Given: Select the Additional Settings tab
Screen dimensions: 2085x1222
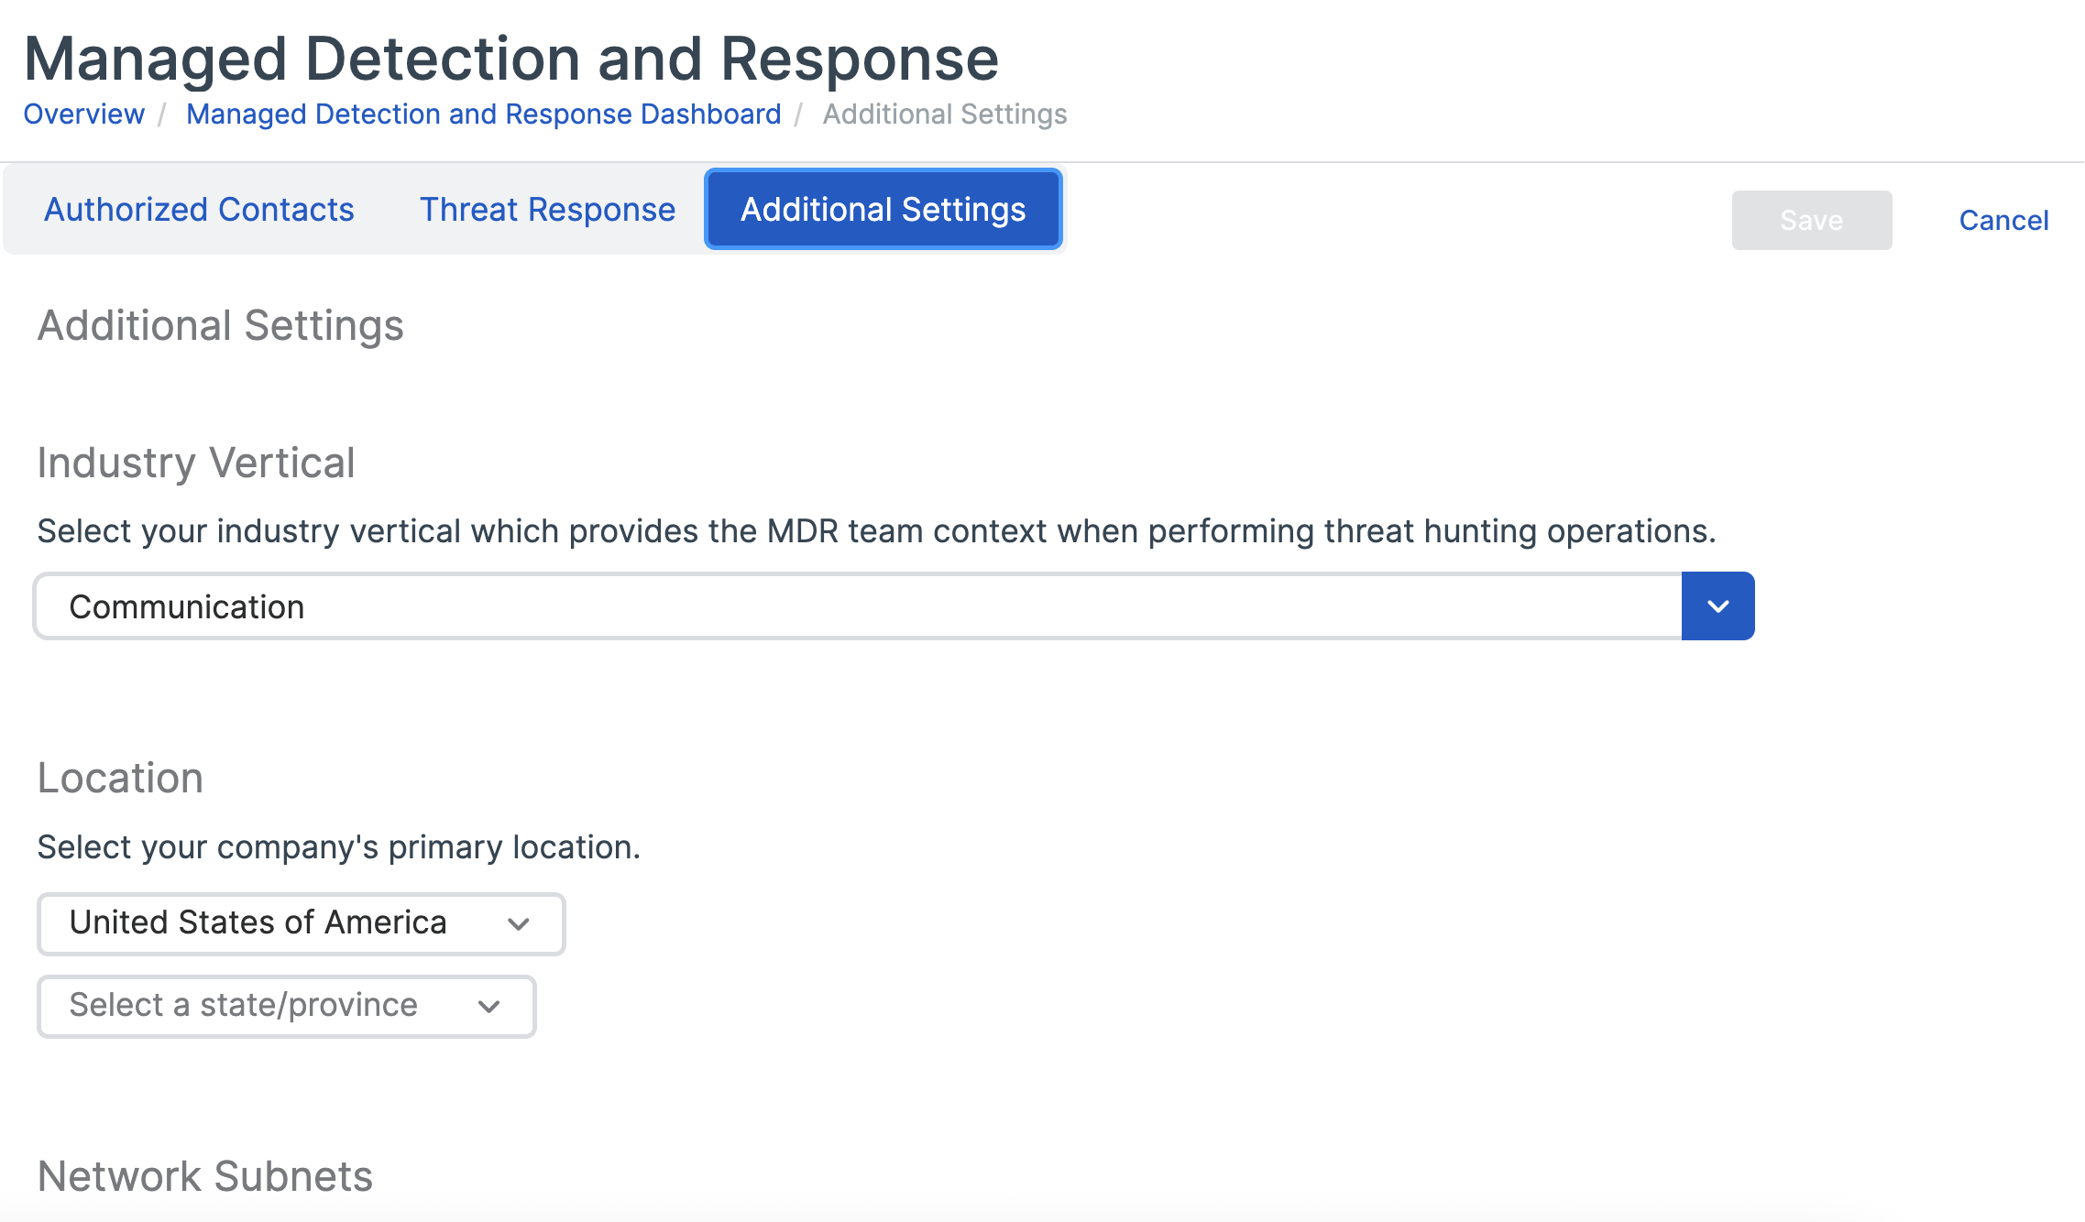Looking at the screenshot, I should click(883, 210).
